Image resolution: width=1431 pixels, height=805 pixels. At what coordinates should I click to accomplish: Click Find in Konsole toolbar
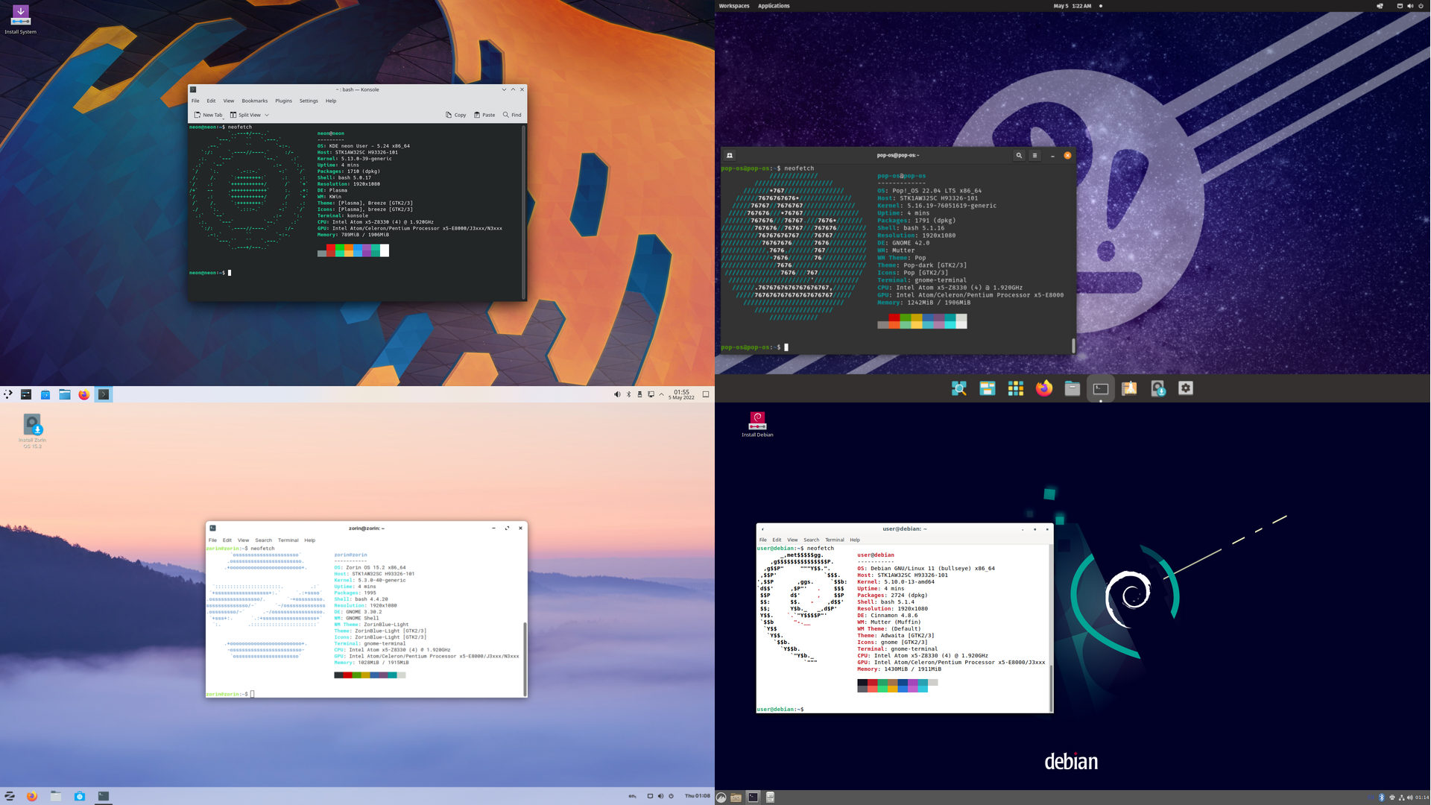pos(512,115)
